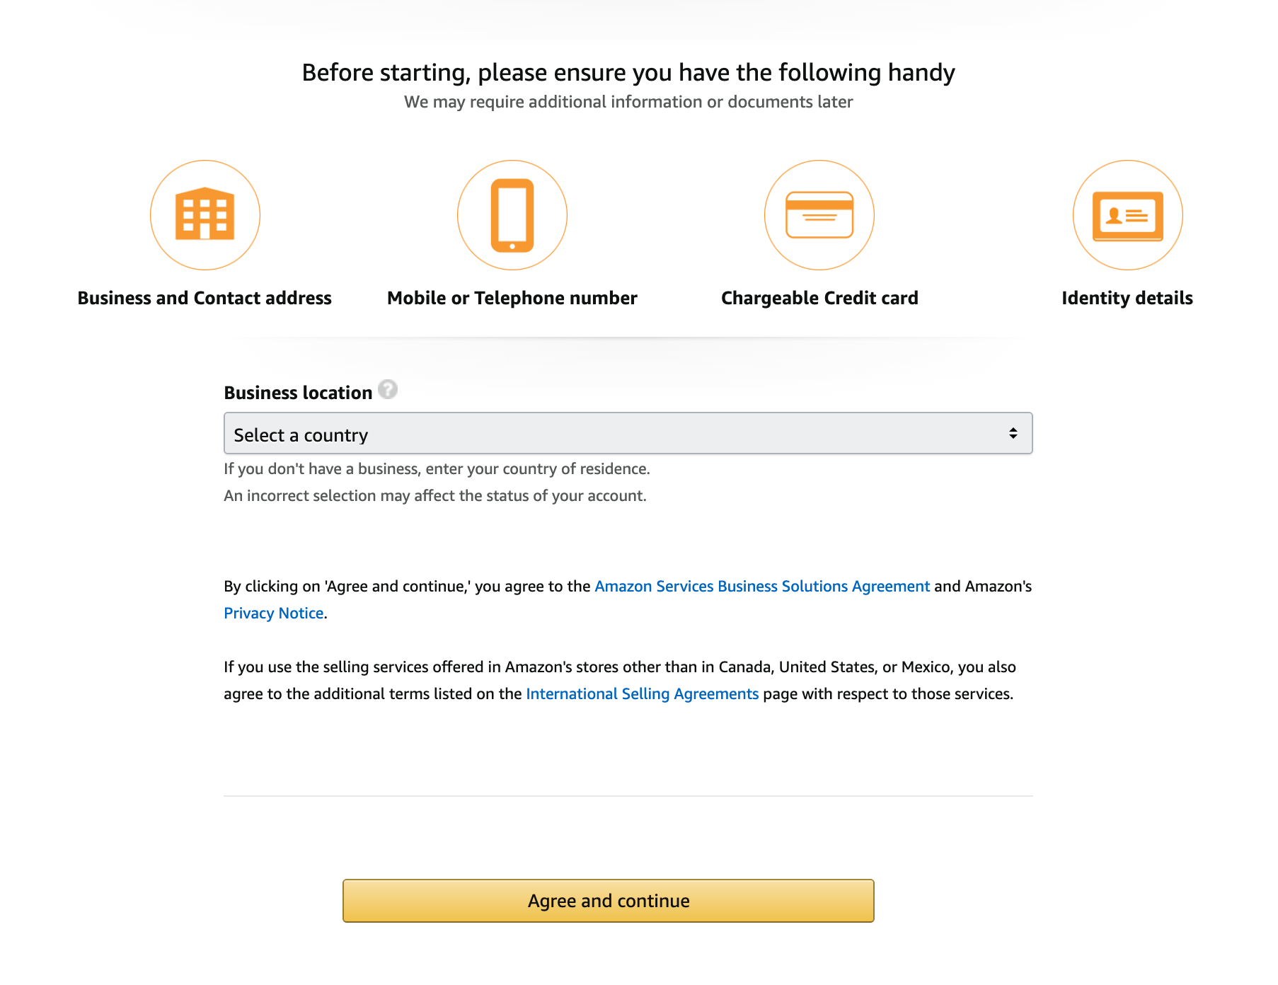Click the Identity details label text

(1127, 298)
